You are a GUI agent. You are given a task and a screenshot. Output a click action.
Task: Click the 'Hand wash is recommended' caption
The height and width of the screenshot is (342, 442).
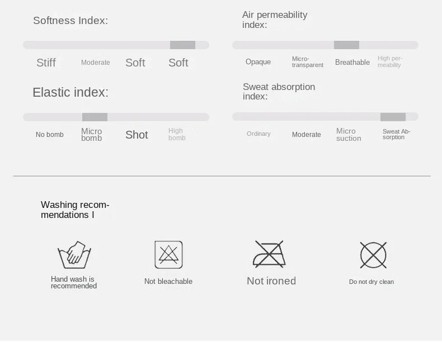[x=74, y=283]
